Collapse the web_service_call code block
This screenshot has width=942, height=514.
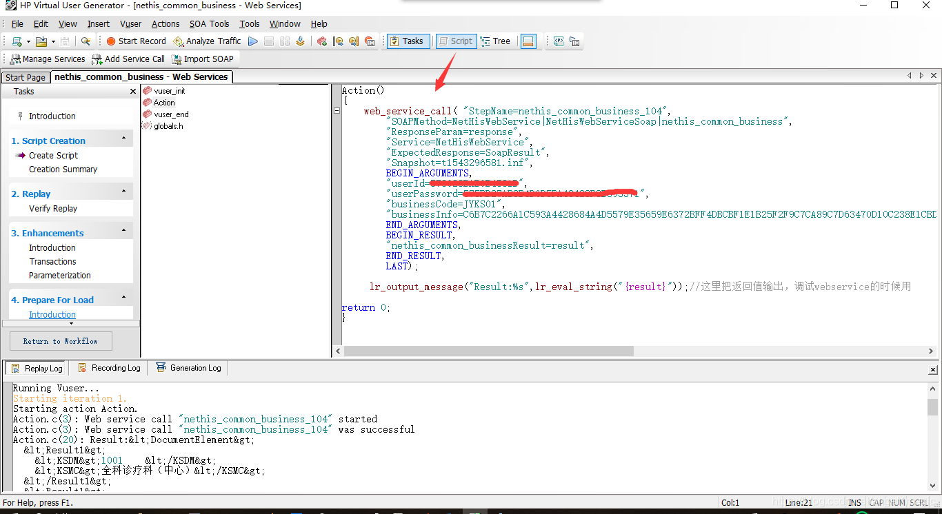tap(337, 110)
